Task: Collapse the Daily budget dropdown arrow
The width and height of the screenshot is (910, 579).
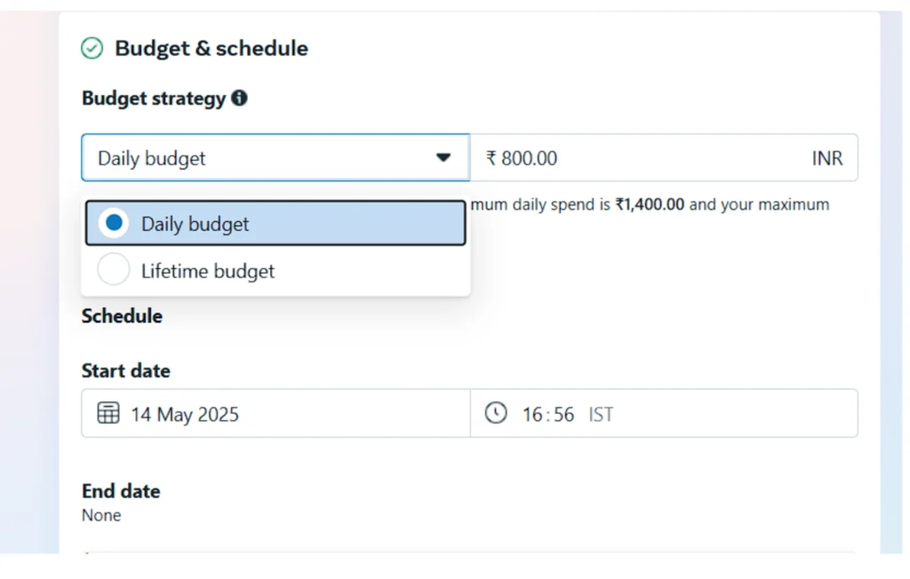Action: point(443,158)
